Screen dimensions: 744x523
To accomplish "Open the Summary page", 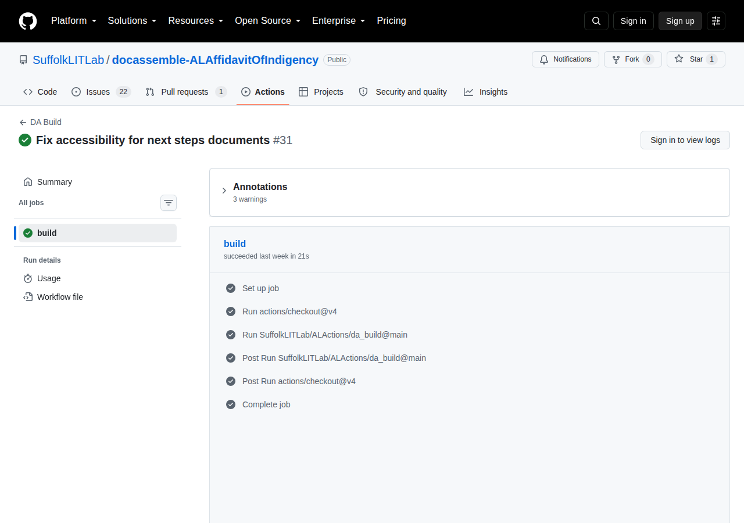I will pos(98,182).
